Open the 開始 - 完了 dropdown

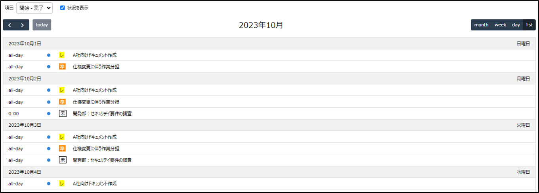pos(34,7)
